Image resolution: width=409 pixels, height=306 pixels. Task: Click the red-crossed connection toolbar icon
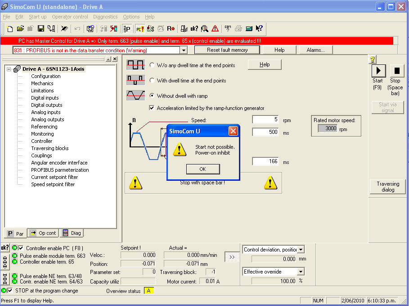[114, 28]
